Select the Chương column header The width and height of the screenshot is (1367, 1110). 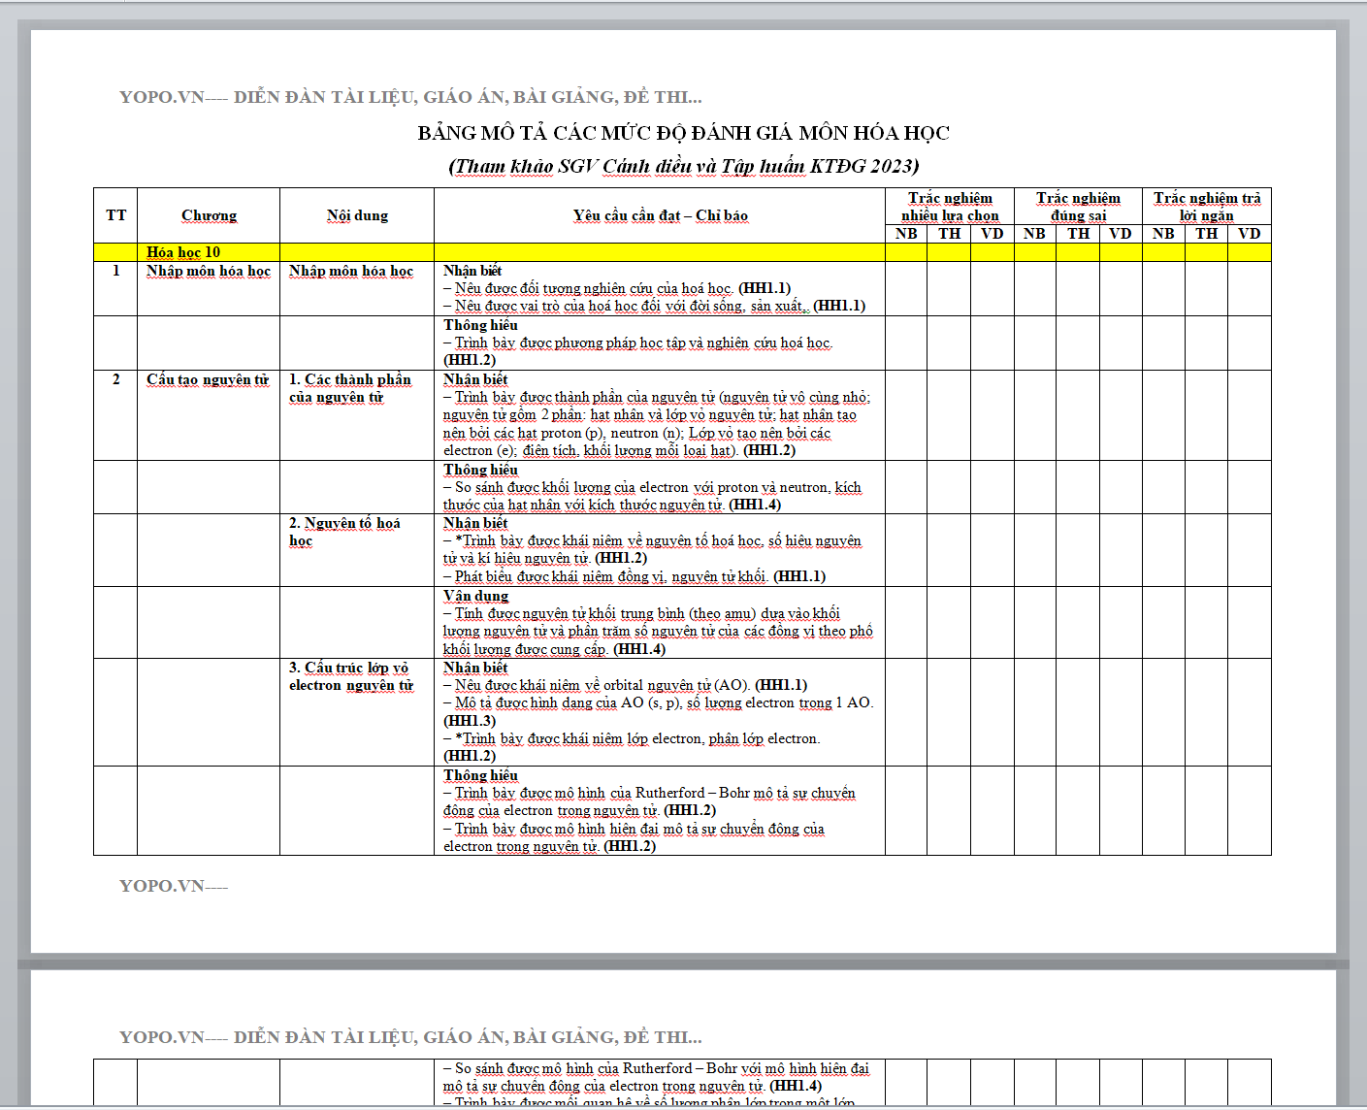pyautogui.click(x=209, y=215)
